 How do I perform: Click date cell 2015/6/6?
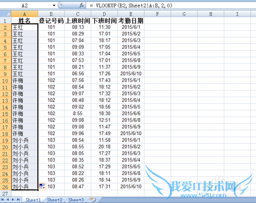click(131, 114)
